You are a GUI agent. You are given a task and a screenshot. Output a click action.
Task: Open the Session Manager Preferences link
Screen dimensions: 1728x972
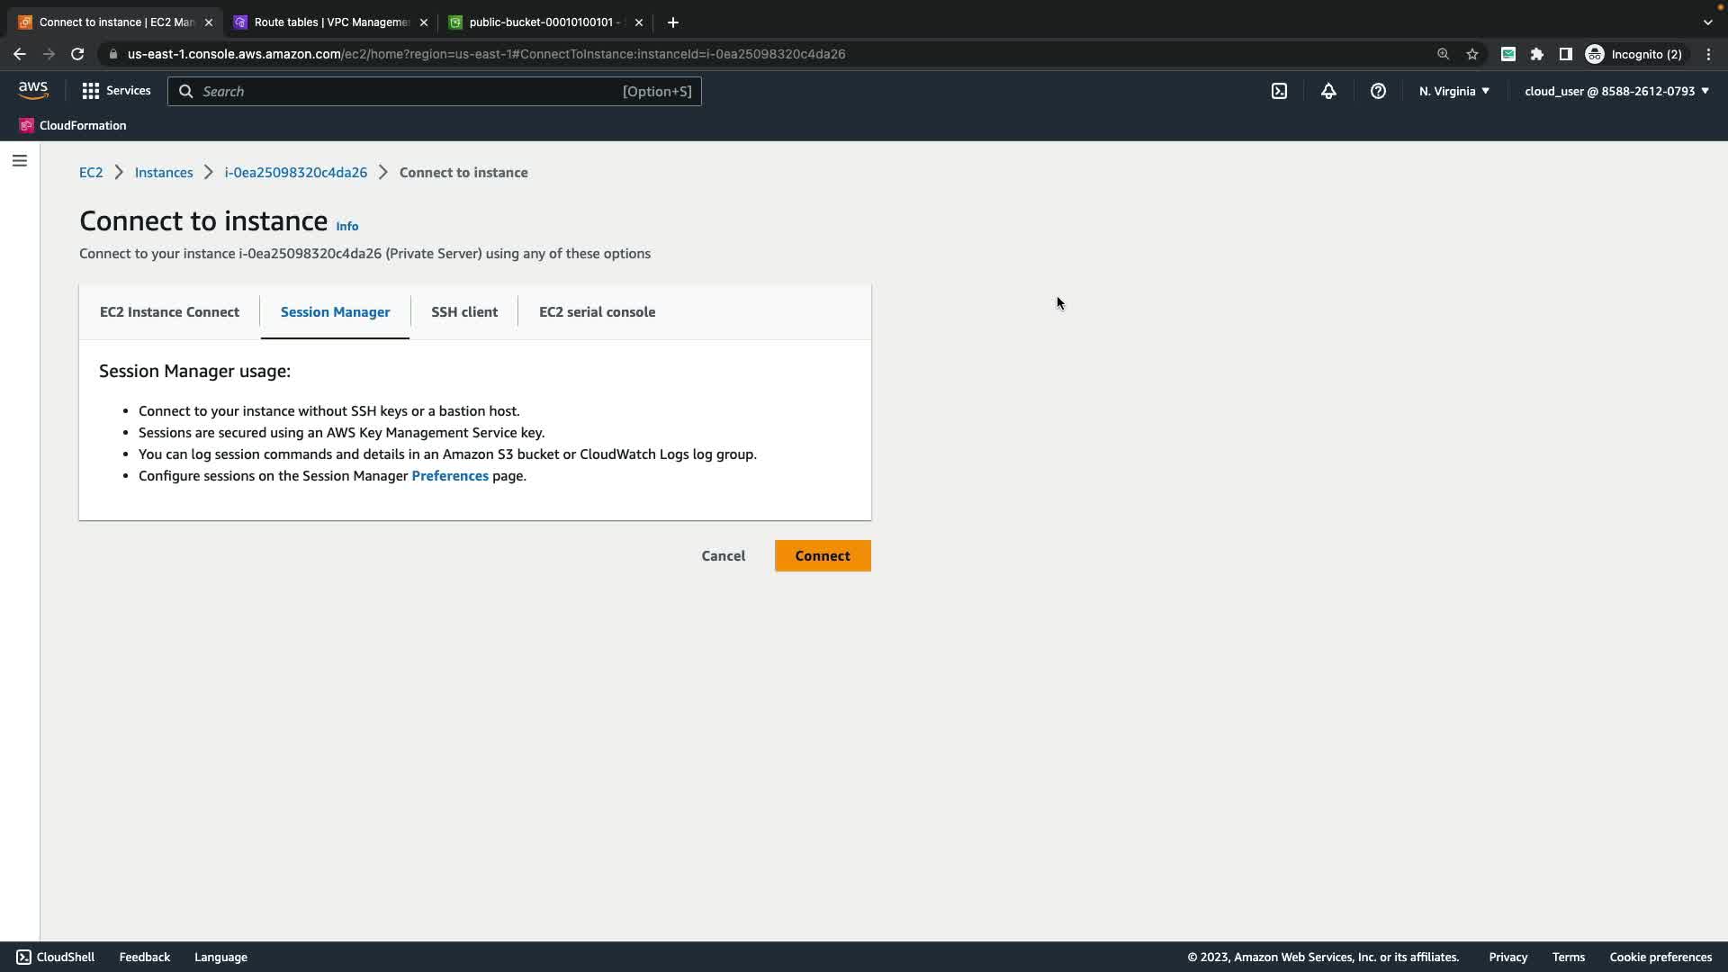click(x=449, y=476)
